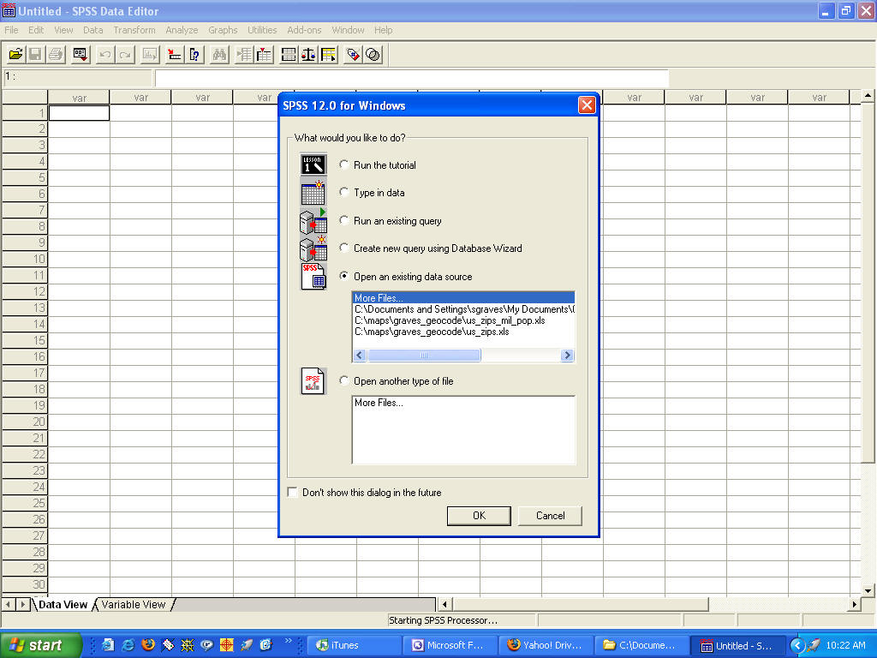Click the Variables info icon
The image size is (877, 658).
(x=194, y=54)
